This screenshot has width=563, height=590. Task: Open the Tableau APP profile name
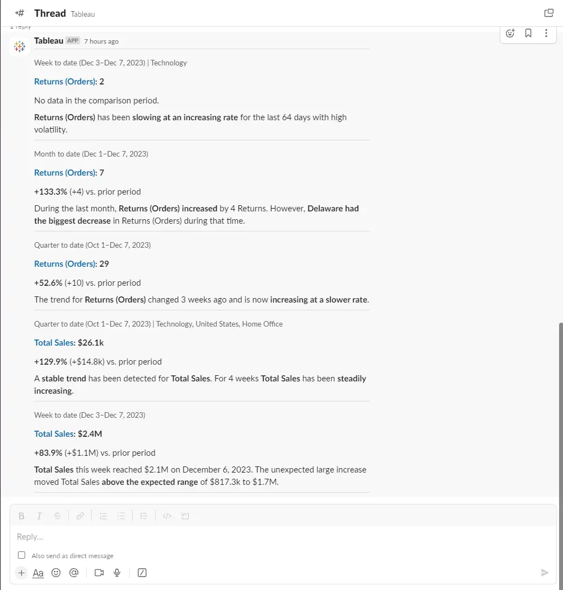coord(48,40)
